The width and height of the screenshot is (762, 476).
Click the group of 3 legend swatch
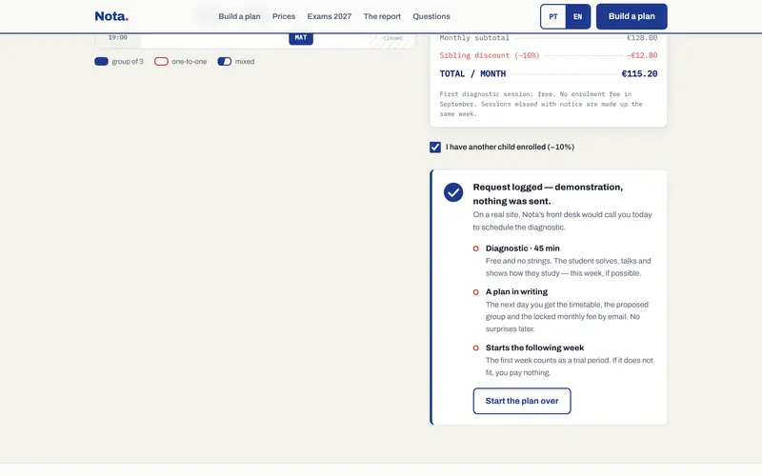pyautogui.click(x=101, y=61)
